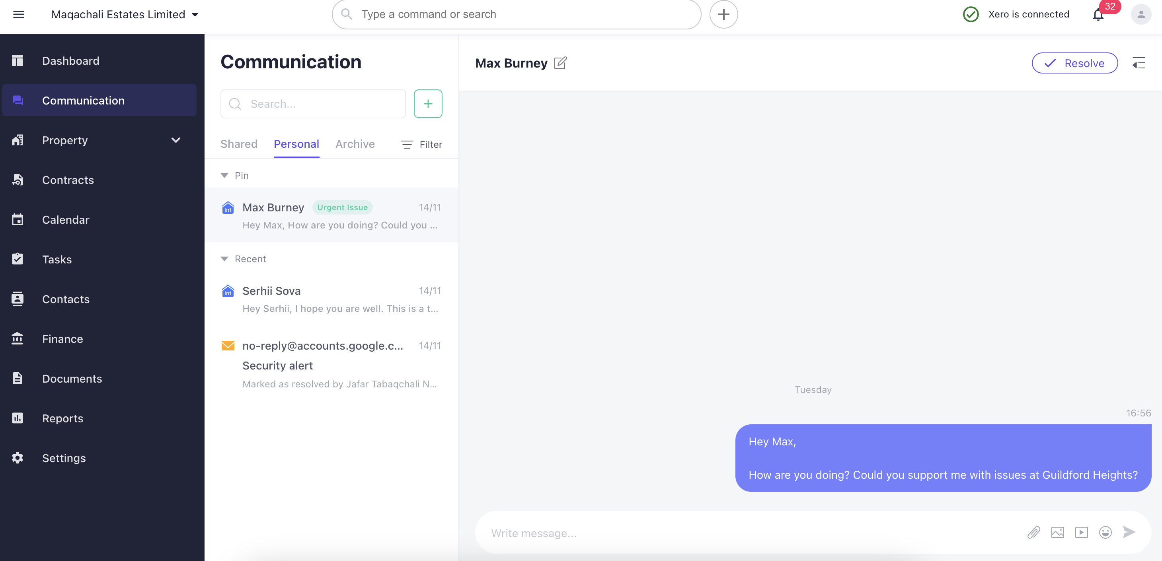Click the Communication chat icon
The image size is (1162, 561).
18,100
